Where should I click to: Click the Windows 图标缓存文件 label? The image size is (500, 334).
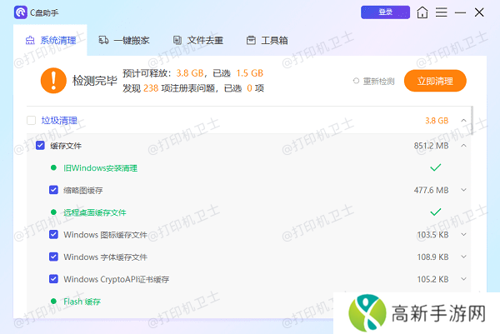105,235
